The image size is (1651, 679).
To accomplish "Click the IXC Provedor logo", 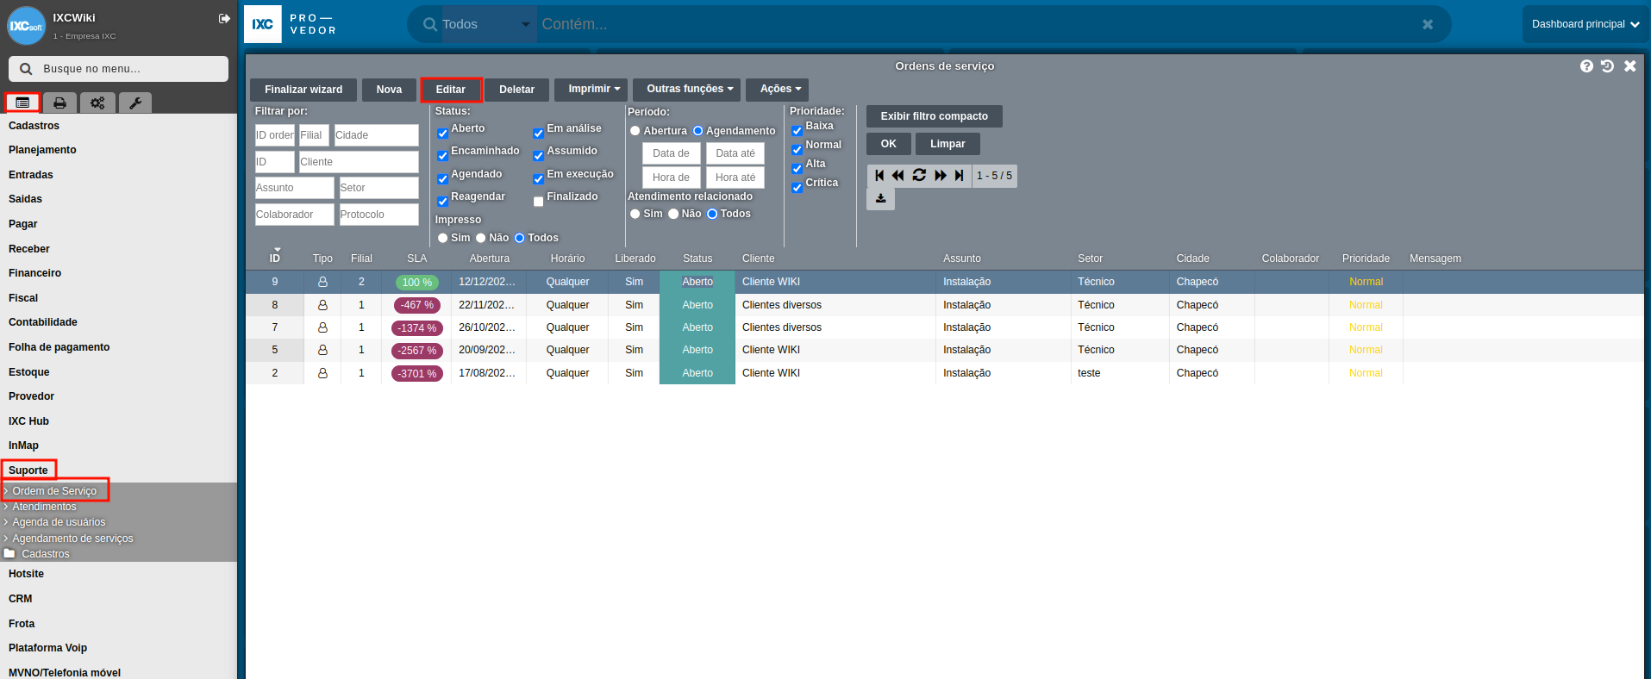I will pos(291,24).
